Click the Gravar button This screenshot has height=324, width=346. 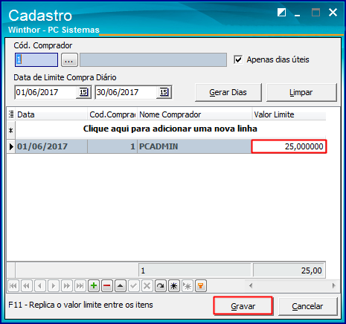click(243, 306)
